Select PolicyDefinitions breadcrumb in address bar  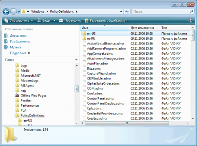tap(62, 11)
